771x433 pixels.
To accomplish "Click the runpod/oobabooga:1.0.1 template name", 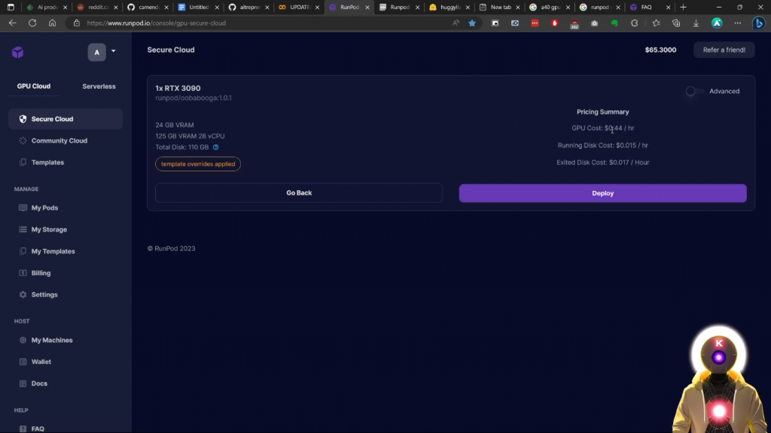I will click(x=194, y=98).
